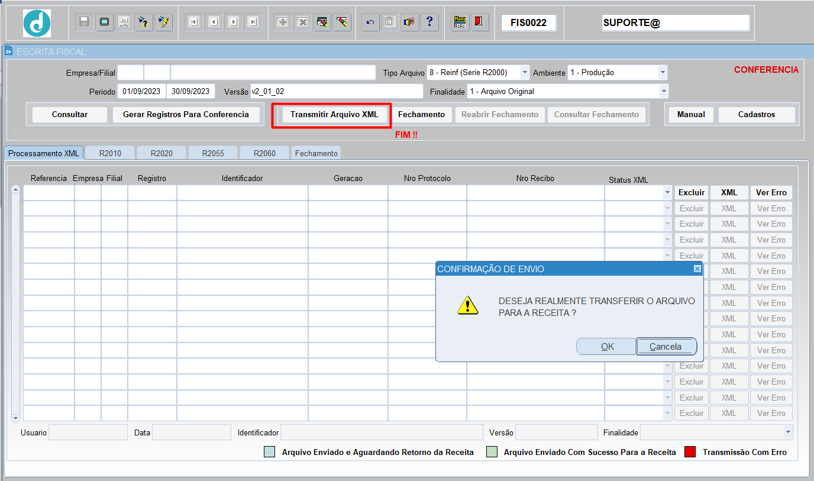This screenshot has height=481, width=814.
Task: Click the red 'FIM !!' status text
Action: point(406,135)
